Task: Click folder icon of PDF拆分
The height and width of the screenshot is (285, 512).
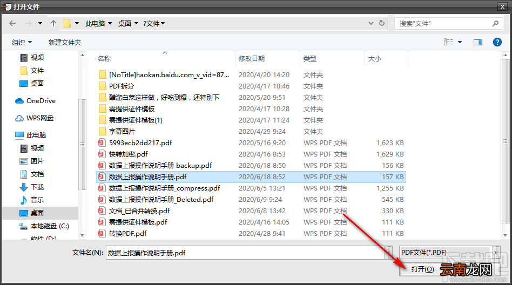Action: click(x=102, y=86)
